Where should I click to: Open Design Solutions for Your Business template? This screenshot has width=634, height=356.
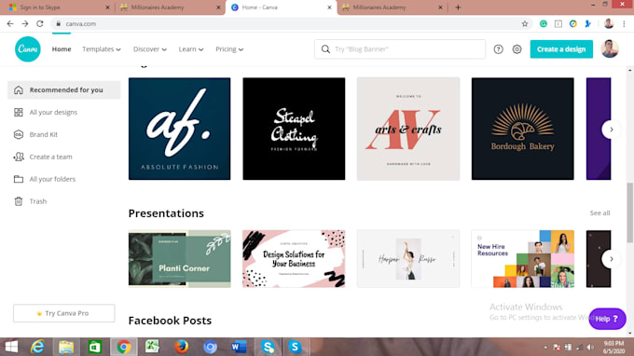tap(294, 259)
